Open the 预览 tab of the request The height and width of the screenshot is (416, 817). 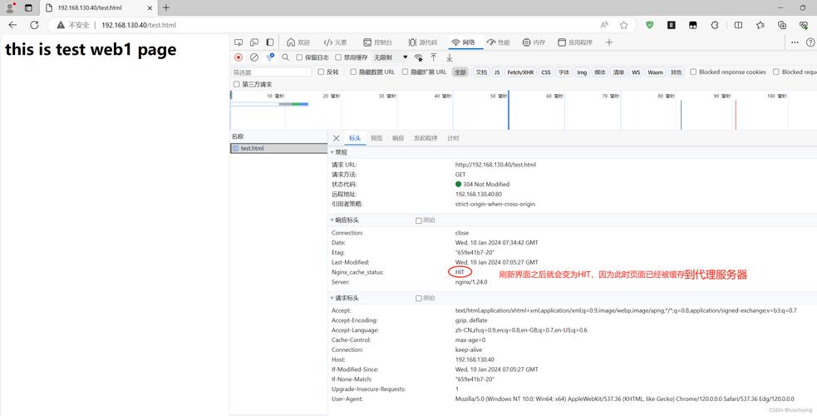[x=377, y=138]
